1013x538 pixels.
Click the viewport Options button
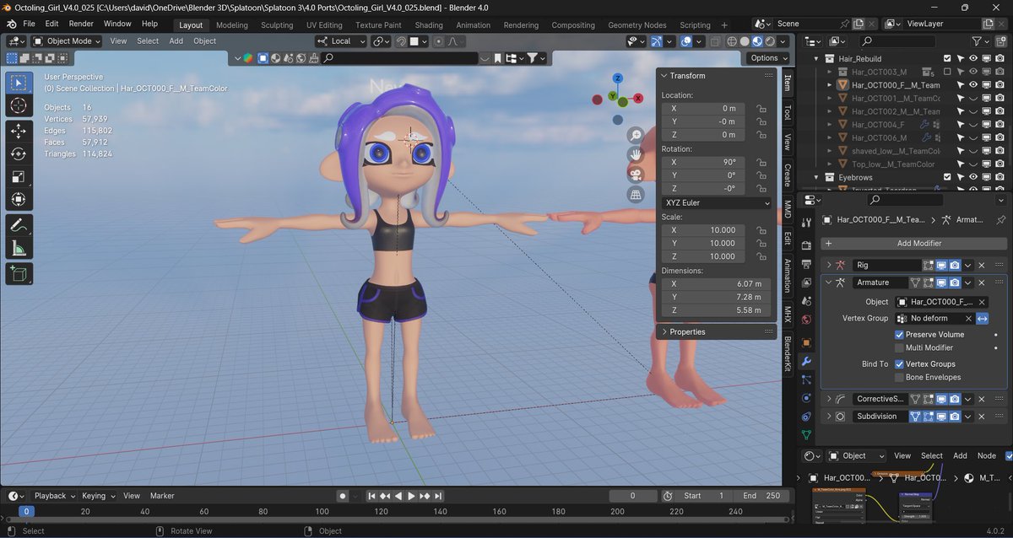[767, 57]
